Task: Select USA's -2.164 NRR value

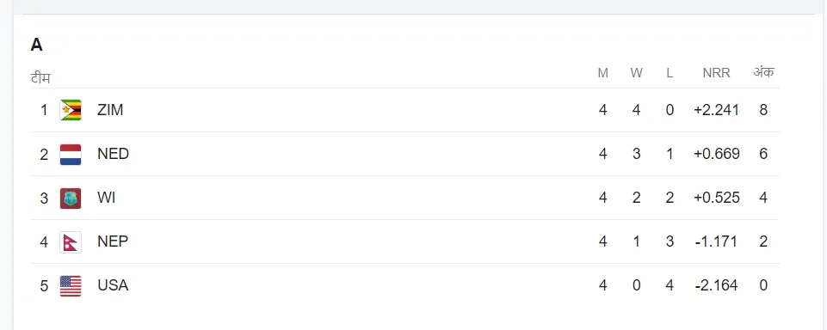Action: tap(716, 285)
